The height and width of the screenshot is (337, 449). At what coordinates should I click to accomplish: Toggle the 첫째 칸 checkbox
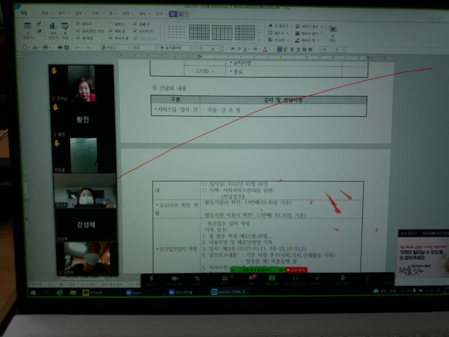coord(135,24)
